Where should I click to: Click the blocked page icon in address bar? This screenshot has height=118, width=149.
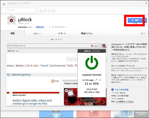[x=92, y=46]
